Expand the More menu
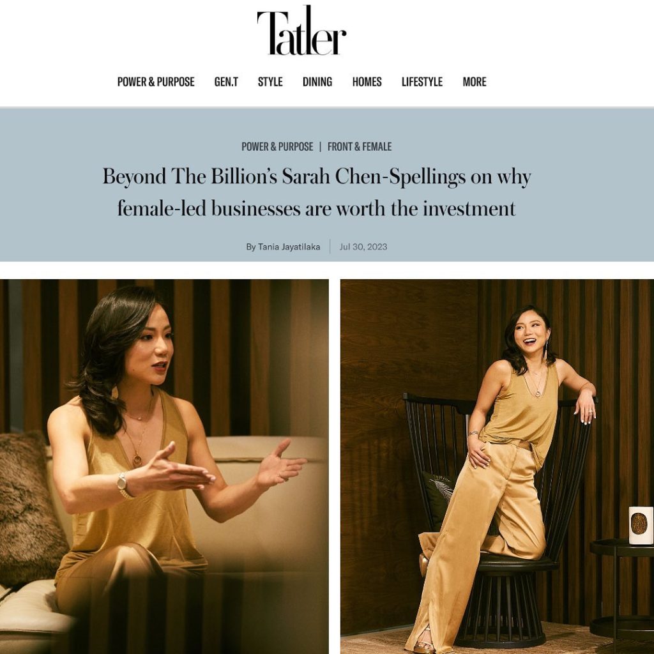 coord(475,82)
